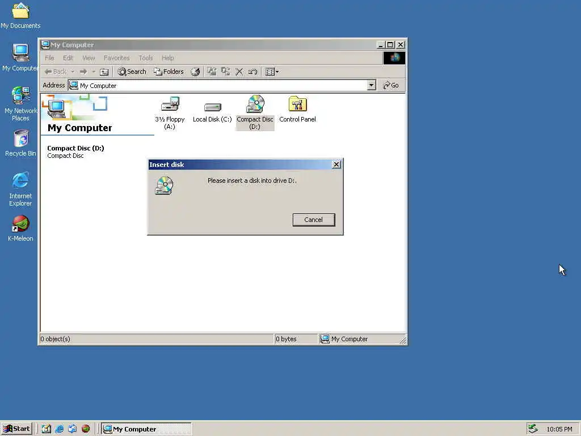Open the Help menu
This screenshot has width=581, height=436.
coord(168,58)
